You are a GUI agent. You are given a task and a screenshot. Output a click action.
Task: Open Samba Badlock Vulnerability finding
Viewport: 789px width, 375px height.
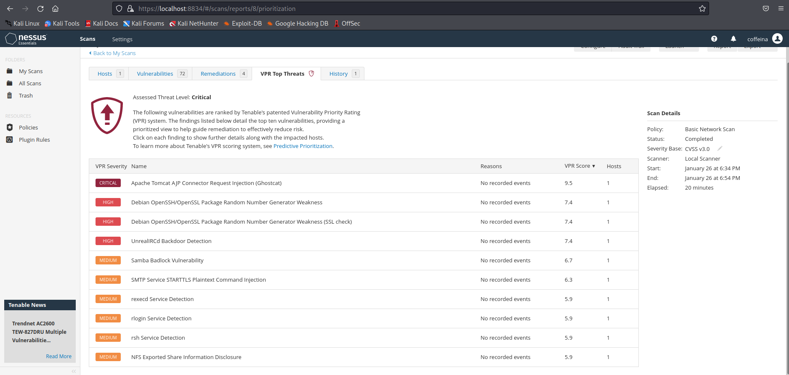364,261
